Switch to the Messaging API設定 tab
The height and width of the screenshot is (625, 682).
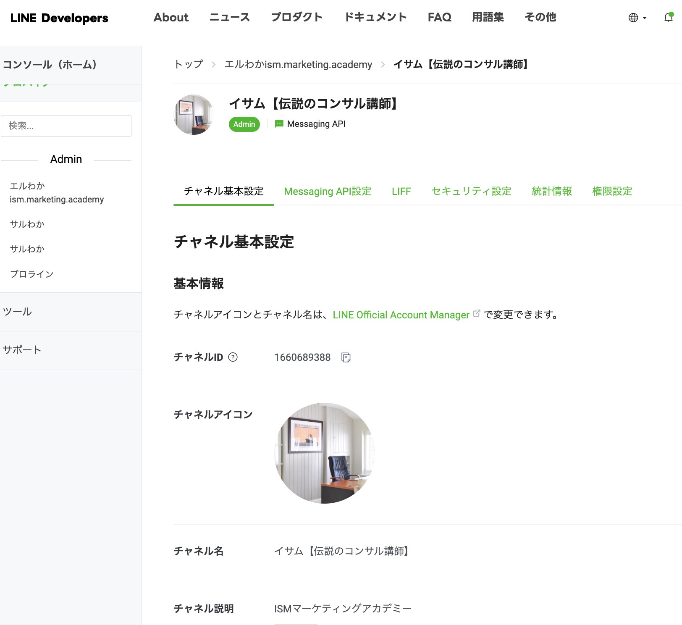(328, 191)
